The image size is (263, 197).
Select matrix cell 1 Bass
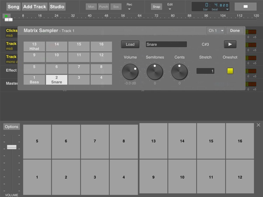point(34,80)
